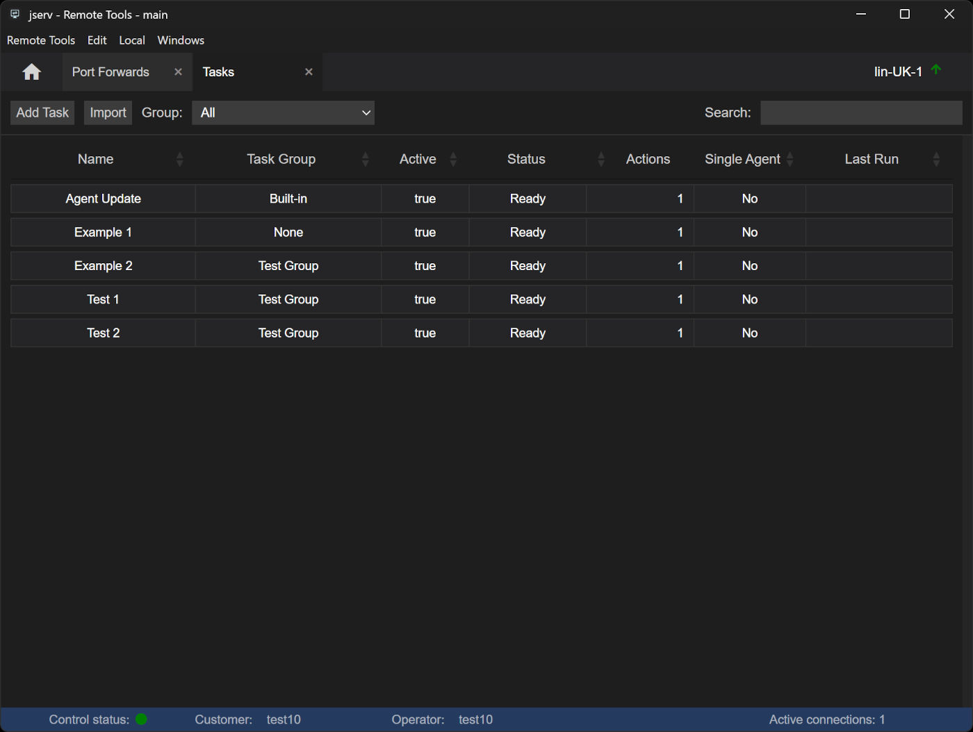Click the Ready status for Example 1
The width and height of the screenshot is (973, 732).
coord(528,233)
